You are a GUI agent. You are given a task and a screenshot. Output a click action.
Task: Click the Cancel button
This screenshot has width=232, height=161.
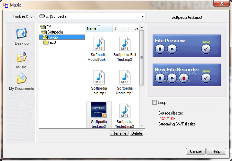click(196, 151)
